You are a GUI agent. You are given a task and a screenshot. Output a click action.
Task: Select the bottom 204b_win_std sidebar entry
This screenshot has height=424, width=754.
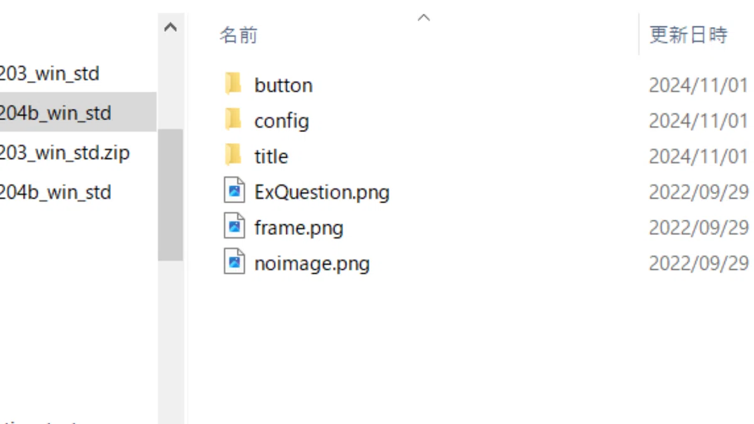coord(55,192)
